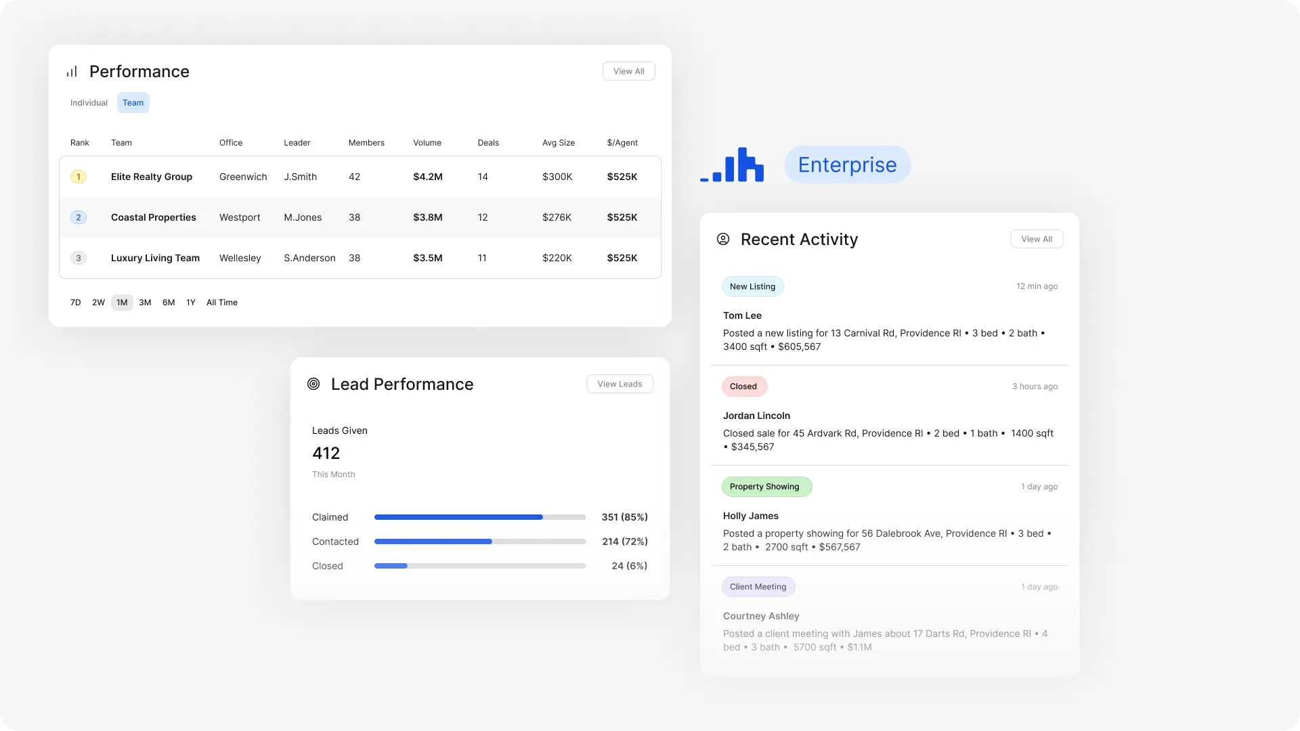Click View All in the Performance panel
The width and height of the screenshot is (1300, 731).
[628, 70]
